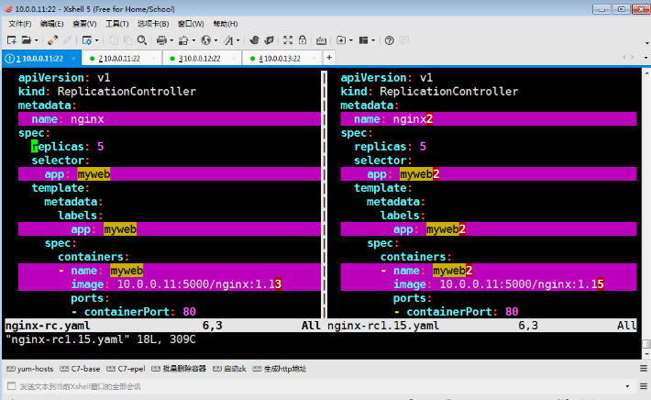Viewport: 651px width, 400px height.
Task: Switch to tab 4 10.0.0.13:22
Action: [280, 59]
